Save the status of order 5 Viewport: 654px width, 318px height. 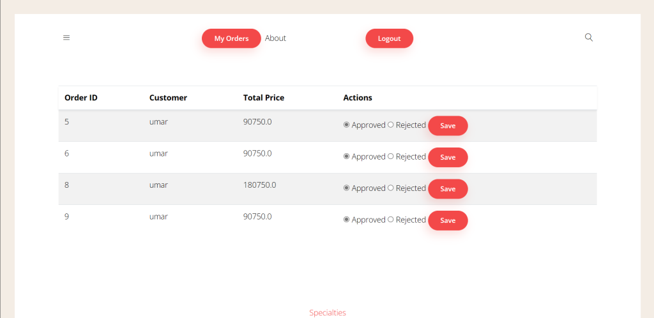pos(448,126)
